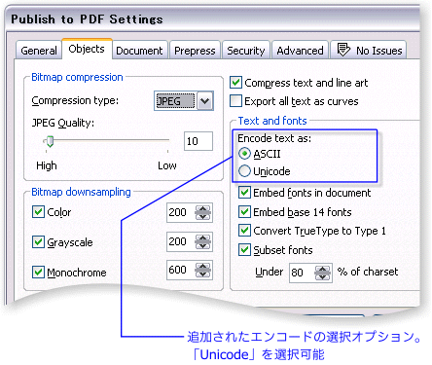Image resolution: width=432 pixels, height=365 pixels.
Task: Open the Advanced tab
Action: [300, 51]
